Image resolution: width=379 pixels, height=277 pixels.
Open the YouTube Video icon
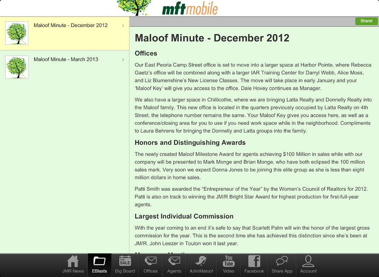point(228,261)
